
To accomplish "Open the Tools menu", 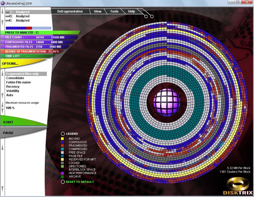I will [x=114, y=11].
